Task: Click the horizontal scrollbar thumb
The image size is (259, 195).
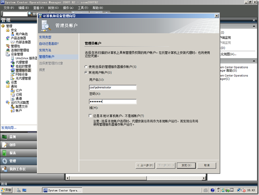Action: click(108, 178)
